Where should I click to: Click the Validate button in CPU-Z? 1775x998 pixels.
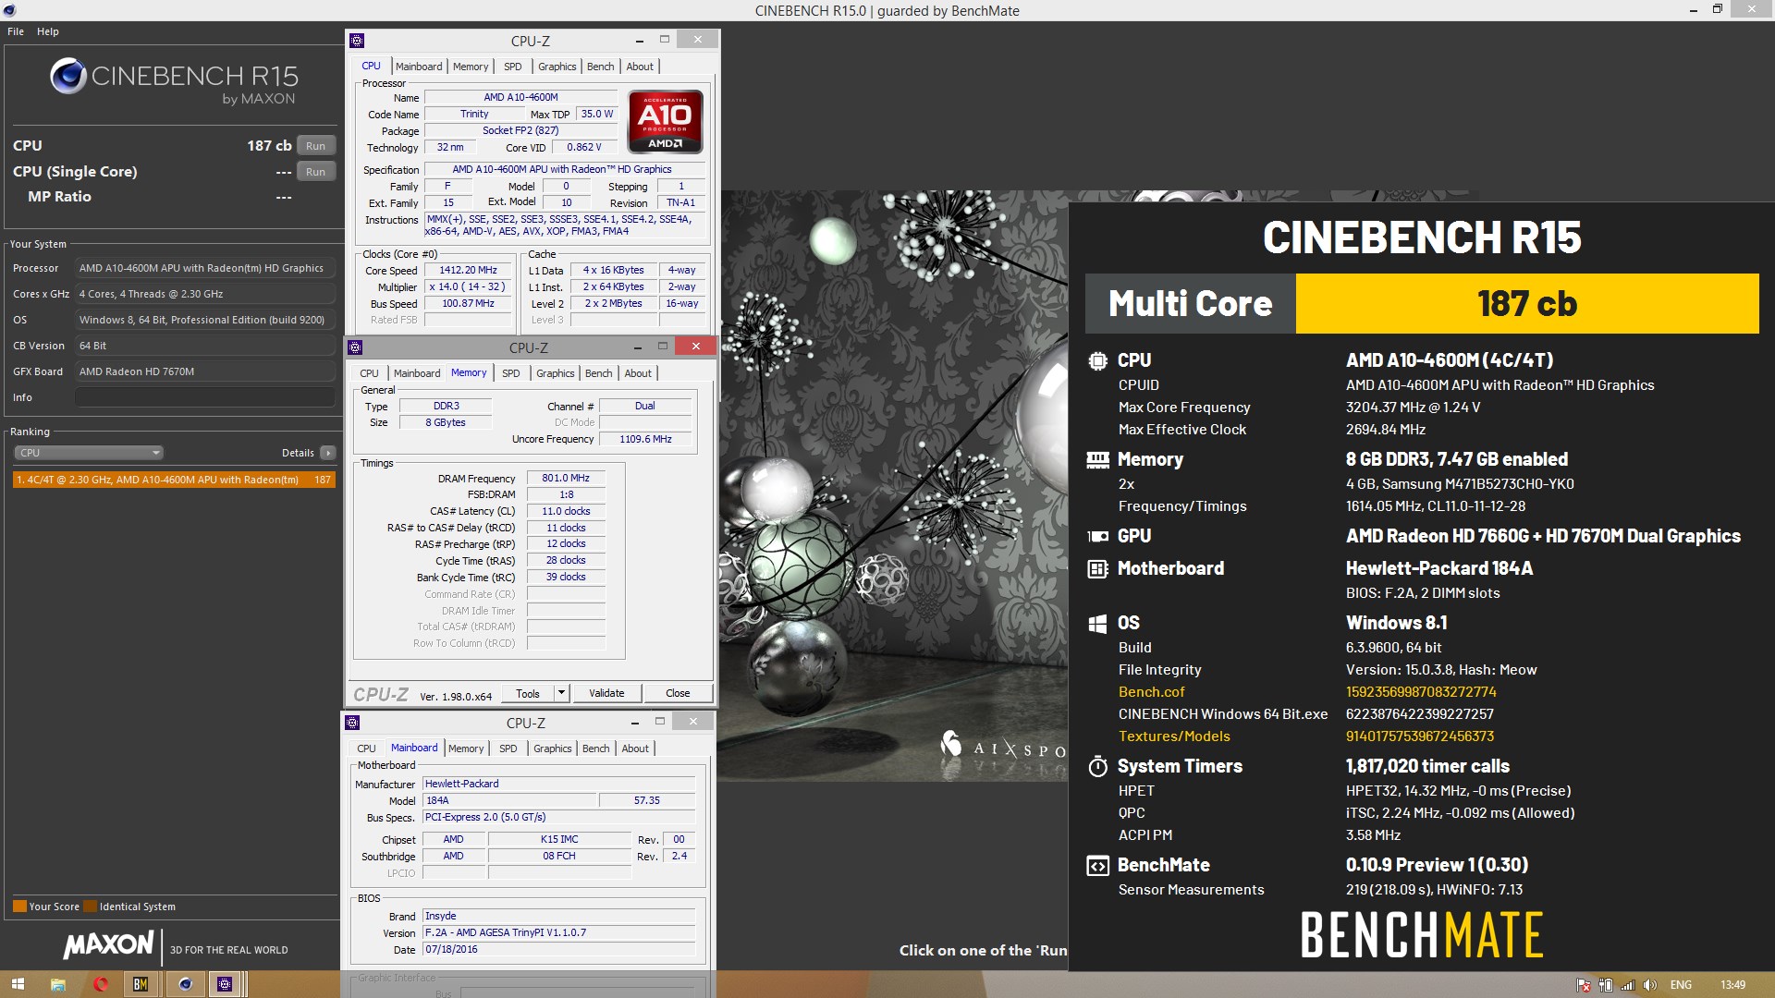pos(606,693)
